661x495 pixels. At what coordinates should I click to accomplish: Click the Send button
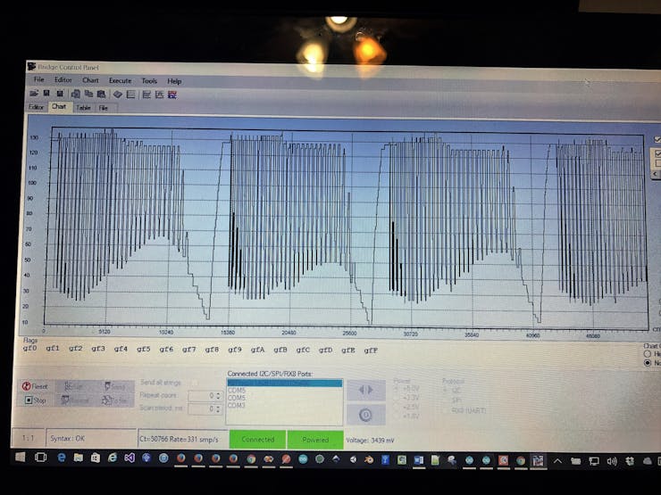click(x=115, y=386)
